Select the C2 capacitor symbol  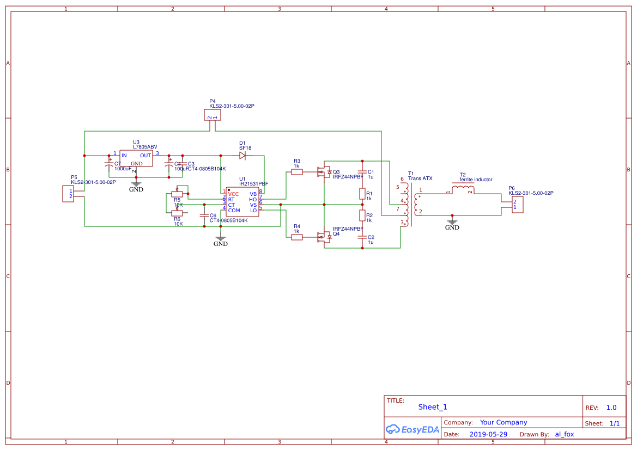pos(362,237)
